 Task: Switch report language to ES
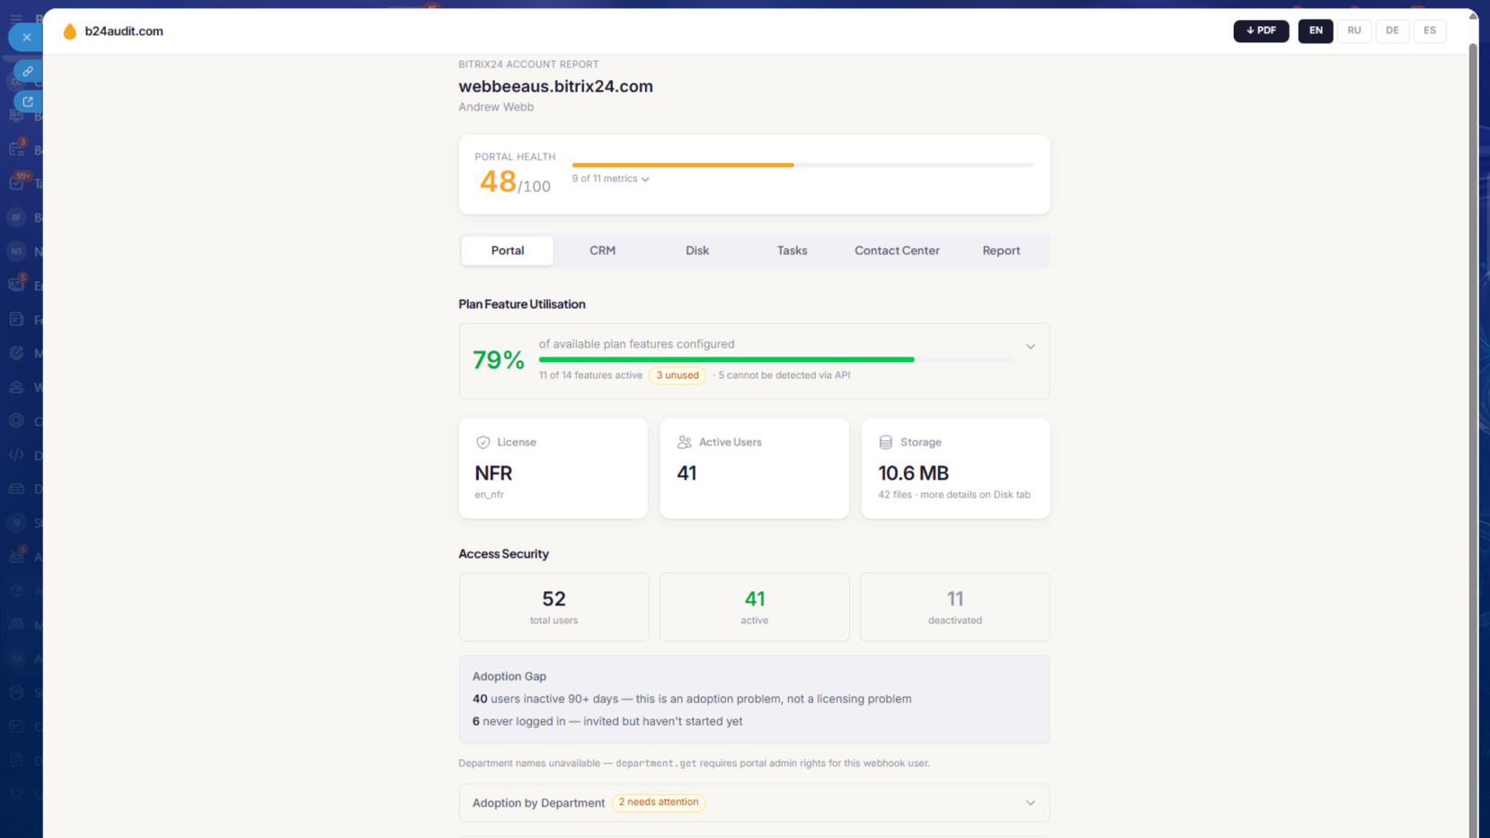pos(1430,31)
